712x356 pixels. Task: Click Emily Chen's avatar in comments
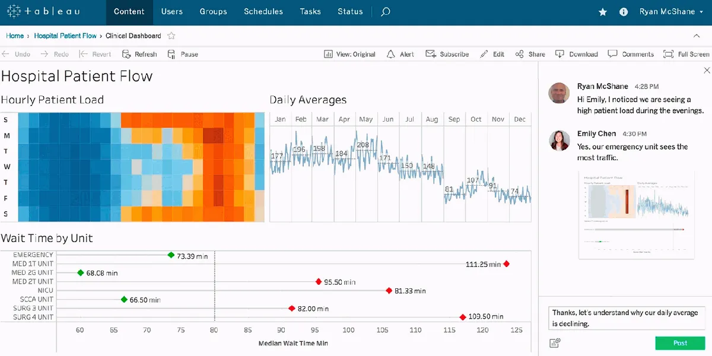coord(559,140)
